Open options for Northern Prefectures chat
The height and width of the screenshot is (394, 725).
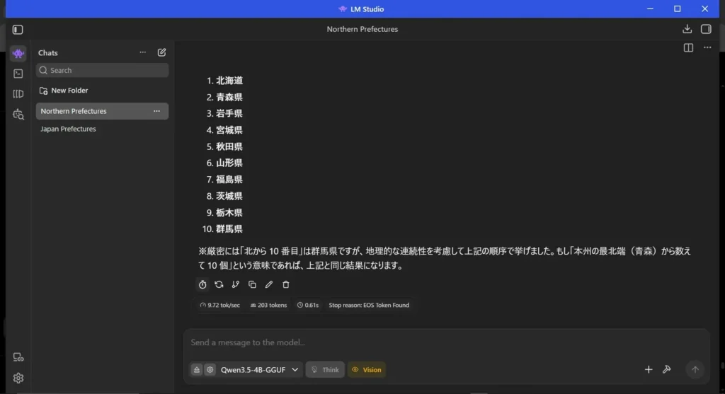(156, 111)
